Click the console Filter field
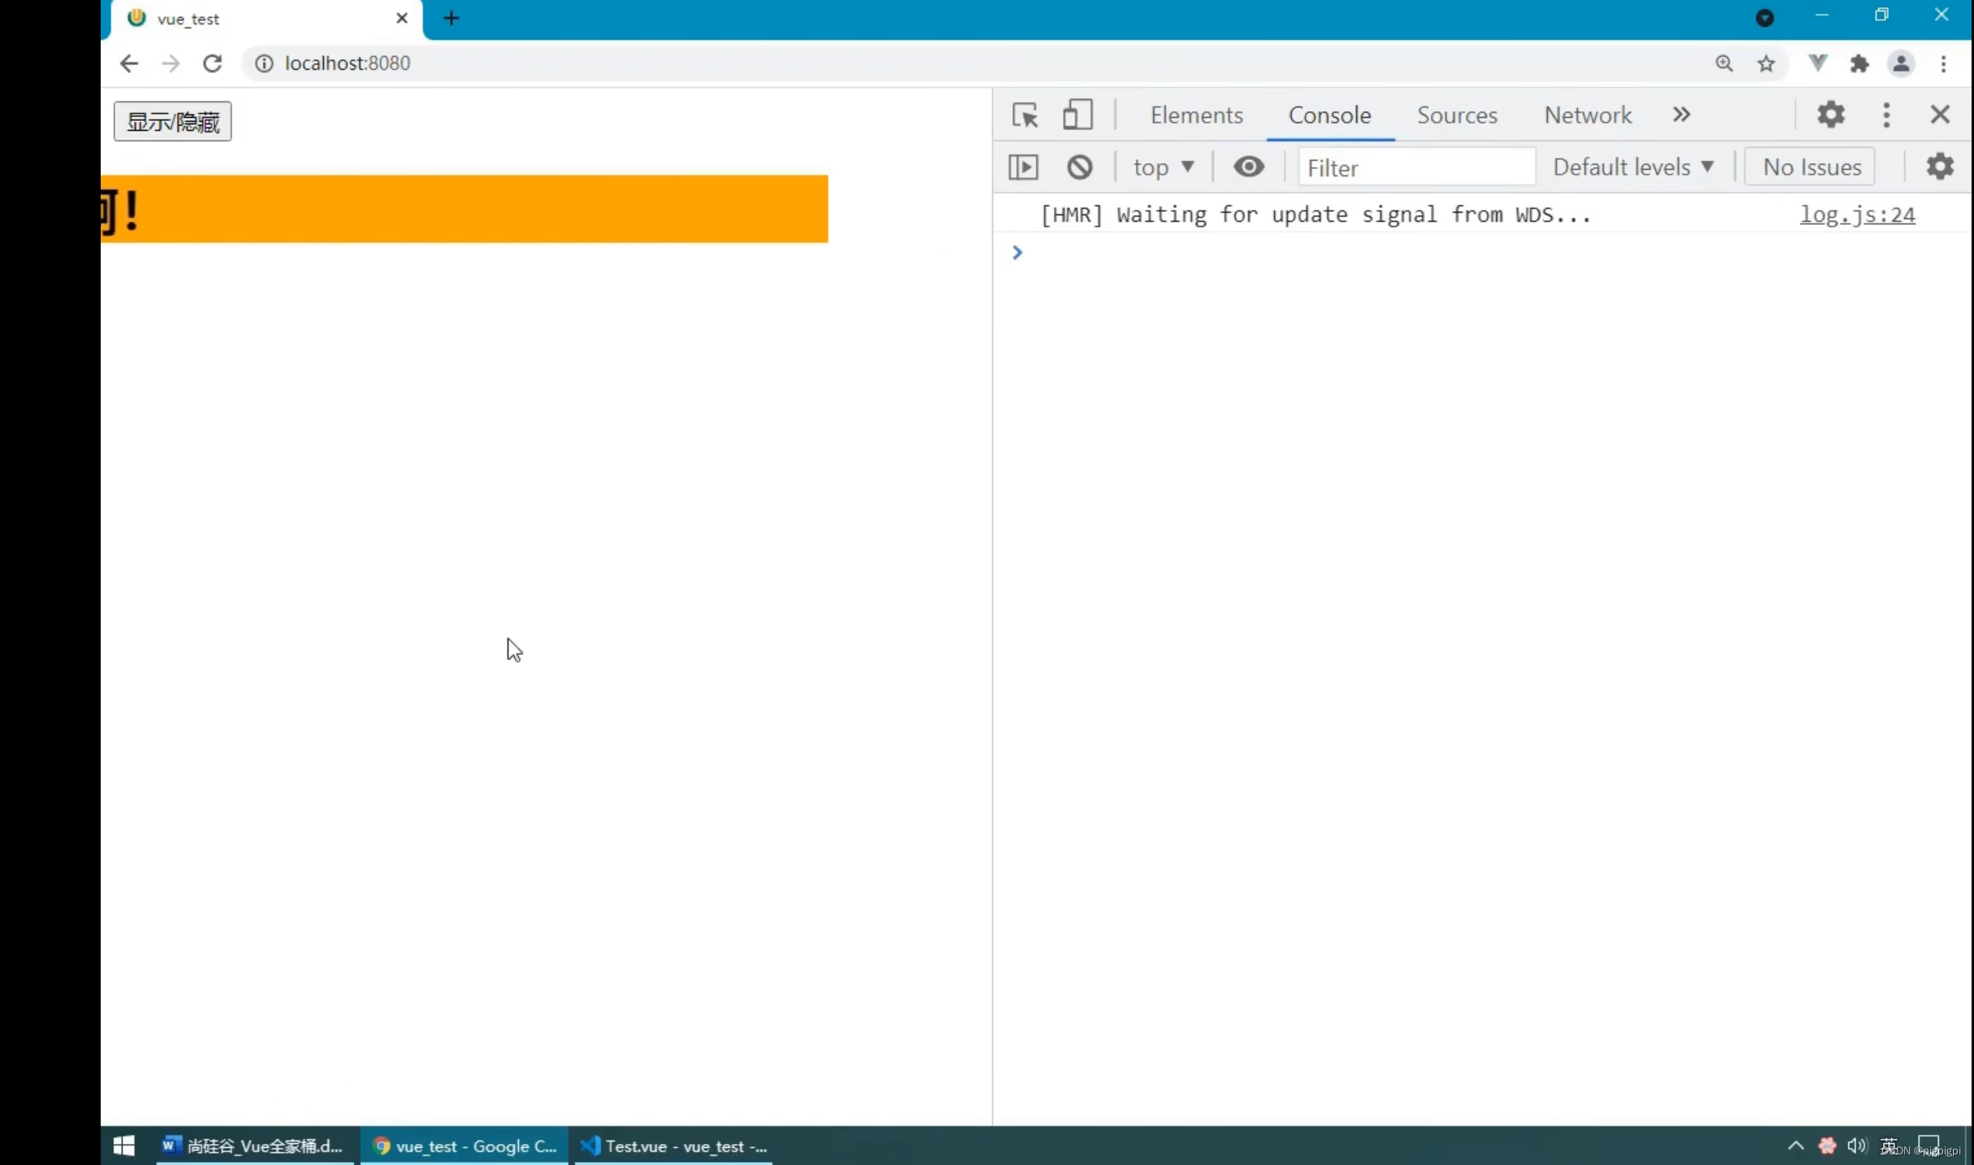The image size is (1974, 1165). point(1416,168)
